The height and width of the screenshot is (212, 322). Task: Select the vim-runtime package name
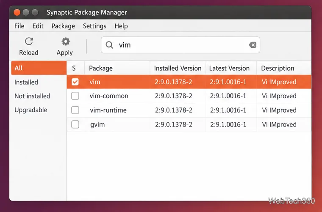pyautogui.click(x=108, y=110)
